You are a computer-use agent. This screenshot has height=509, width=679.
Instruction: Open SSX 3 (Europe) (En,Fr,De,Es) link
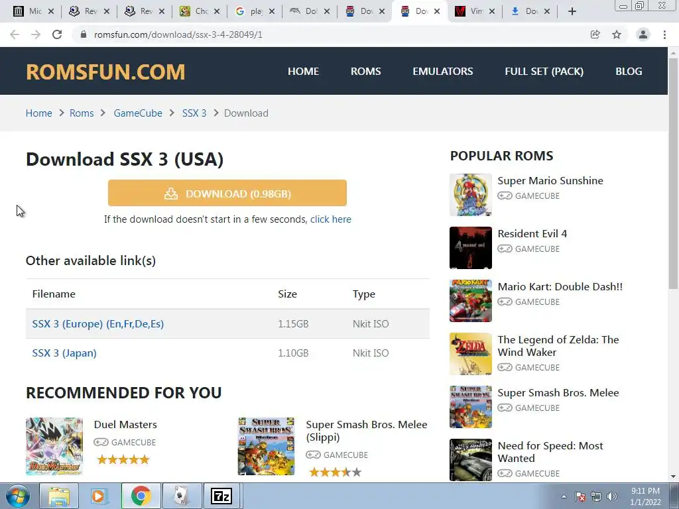98,323
